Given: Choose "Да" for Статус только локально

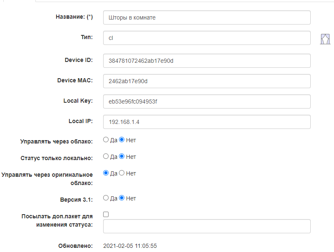Looking at the screenshot, I should [x=106, y=157].
